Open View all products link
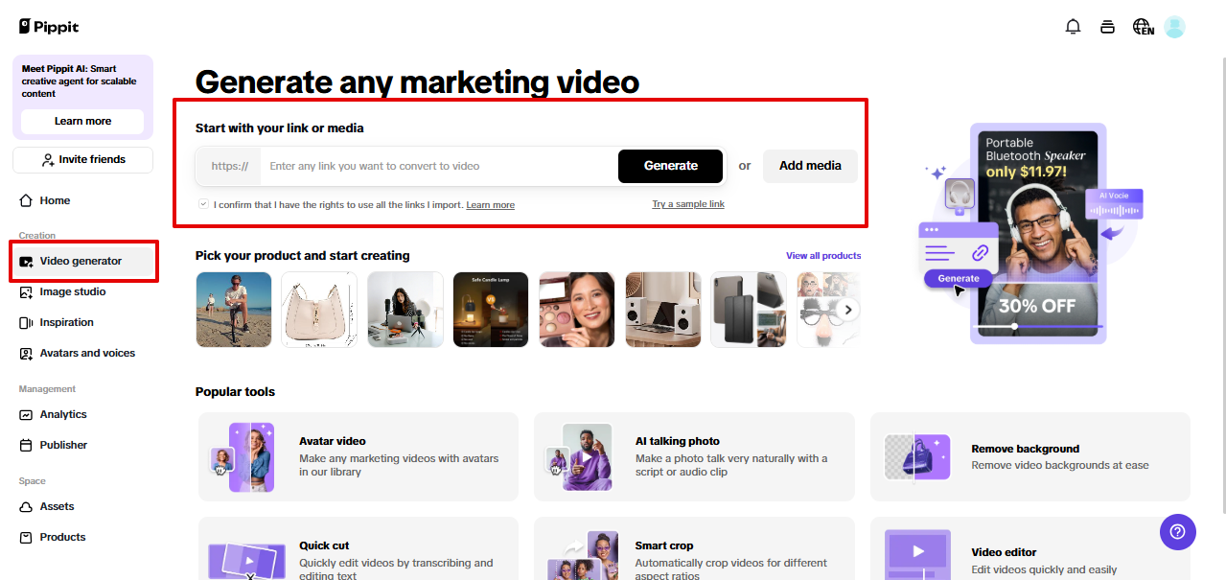The height and width of the screenshot is (580, 1226). tap(822, 256)
